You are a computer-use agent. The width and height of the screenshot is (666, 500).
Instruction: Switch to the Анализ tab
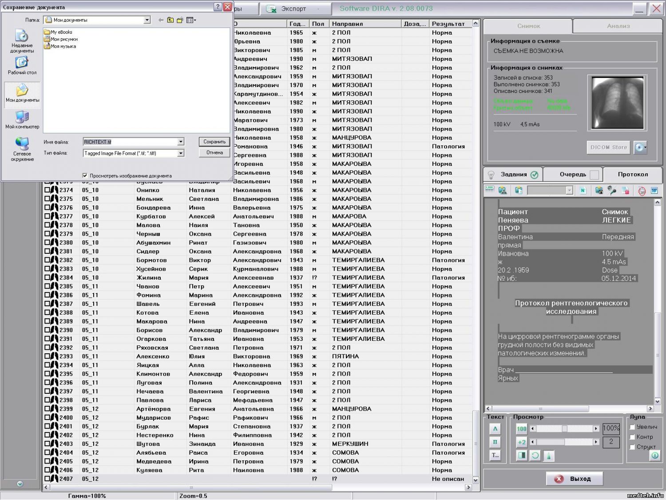pyautogui.click(x=618, y=26)
